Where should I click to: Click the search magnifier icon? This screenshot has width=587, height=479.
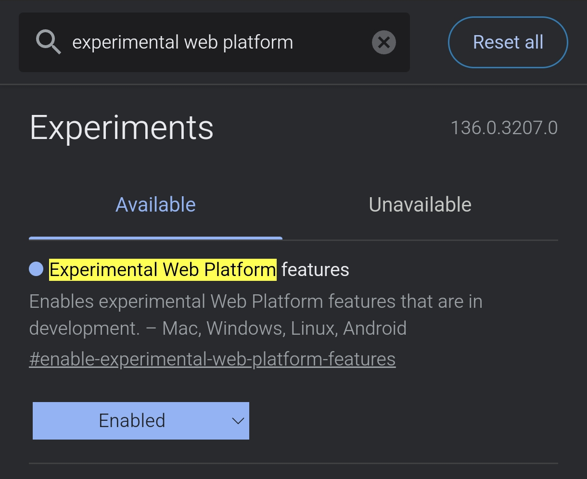(x=48, y=42)
